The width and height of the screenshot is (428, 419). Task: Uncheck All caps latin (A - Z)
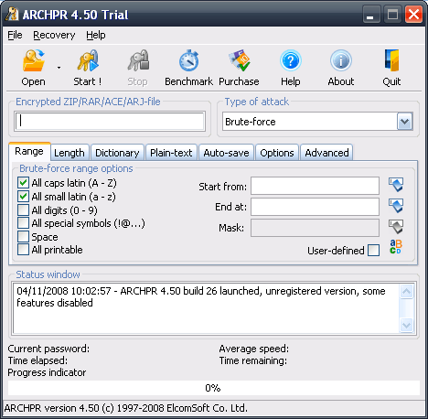[23, 183]
